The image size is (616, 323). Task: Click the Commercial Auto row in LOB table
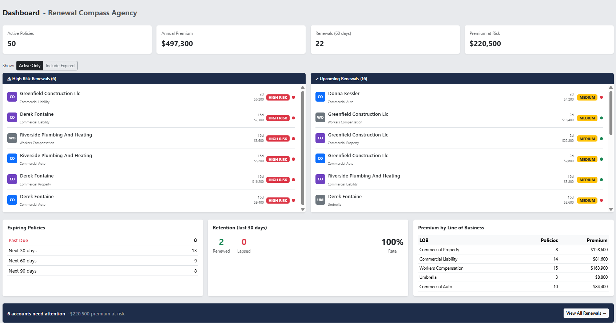pyautogui.click(x=513, y=287)
